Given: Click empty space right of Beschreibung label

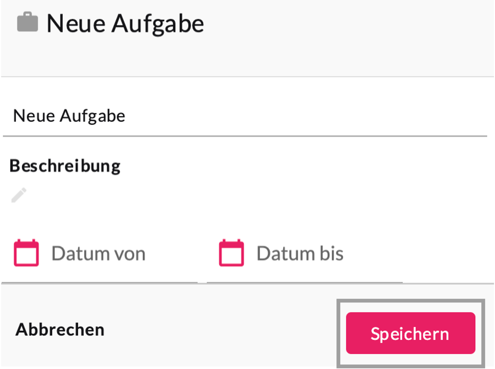Looking at the screenshot, I should pyautogui.click(x=296, y=166).
